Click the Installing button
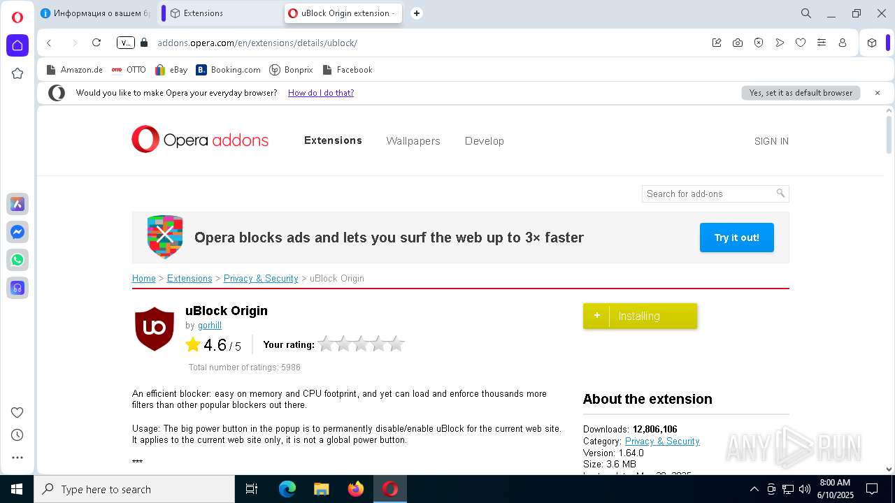Screen dimensions: 895x503 coord(640,316)
